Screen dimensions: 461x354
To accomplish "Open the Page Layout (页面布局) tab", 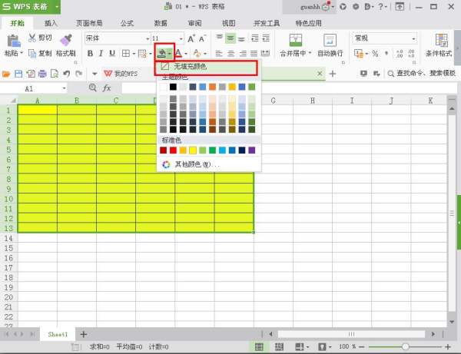I will (x=88, y=24).
